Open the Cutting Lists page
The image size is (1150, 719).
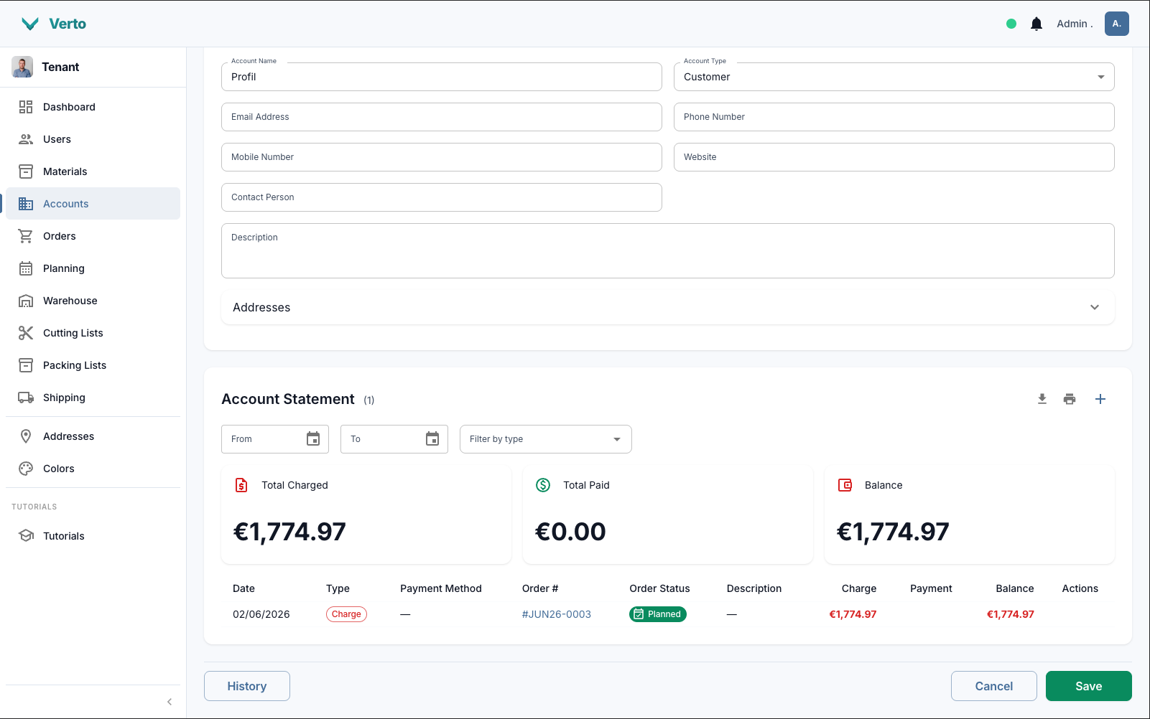[93, 333]
